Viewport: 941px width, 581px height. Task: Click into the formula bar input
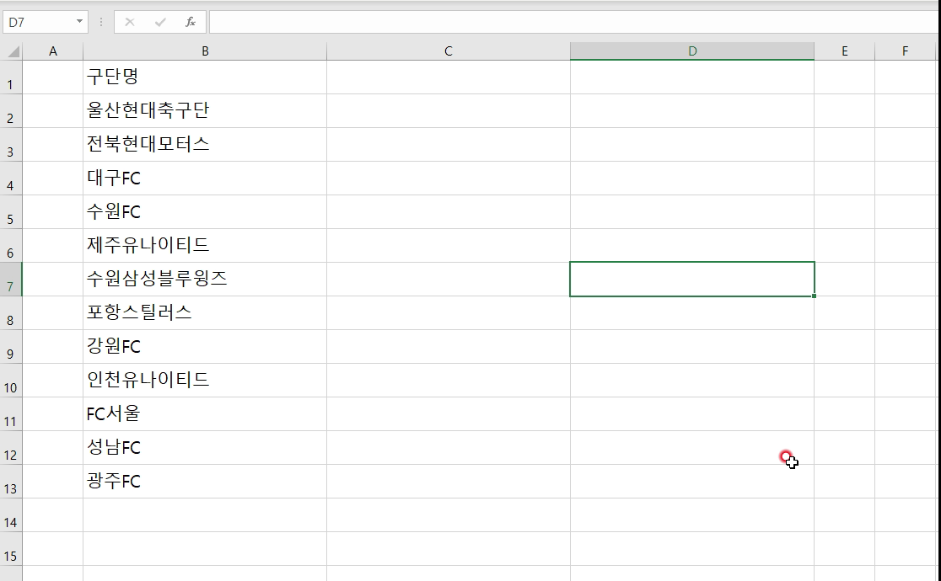click(573, 22)
